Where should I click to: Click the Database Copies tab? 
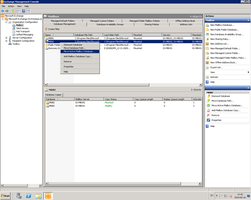(x=53, y=95)
